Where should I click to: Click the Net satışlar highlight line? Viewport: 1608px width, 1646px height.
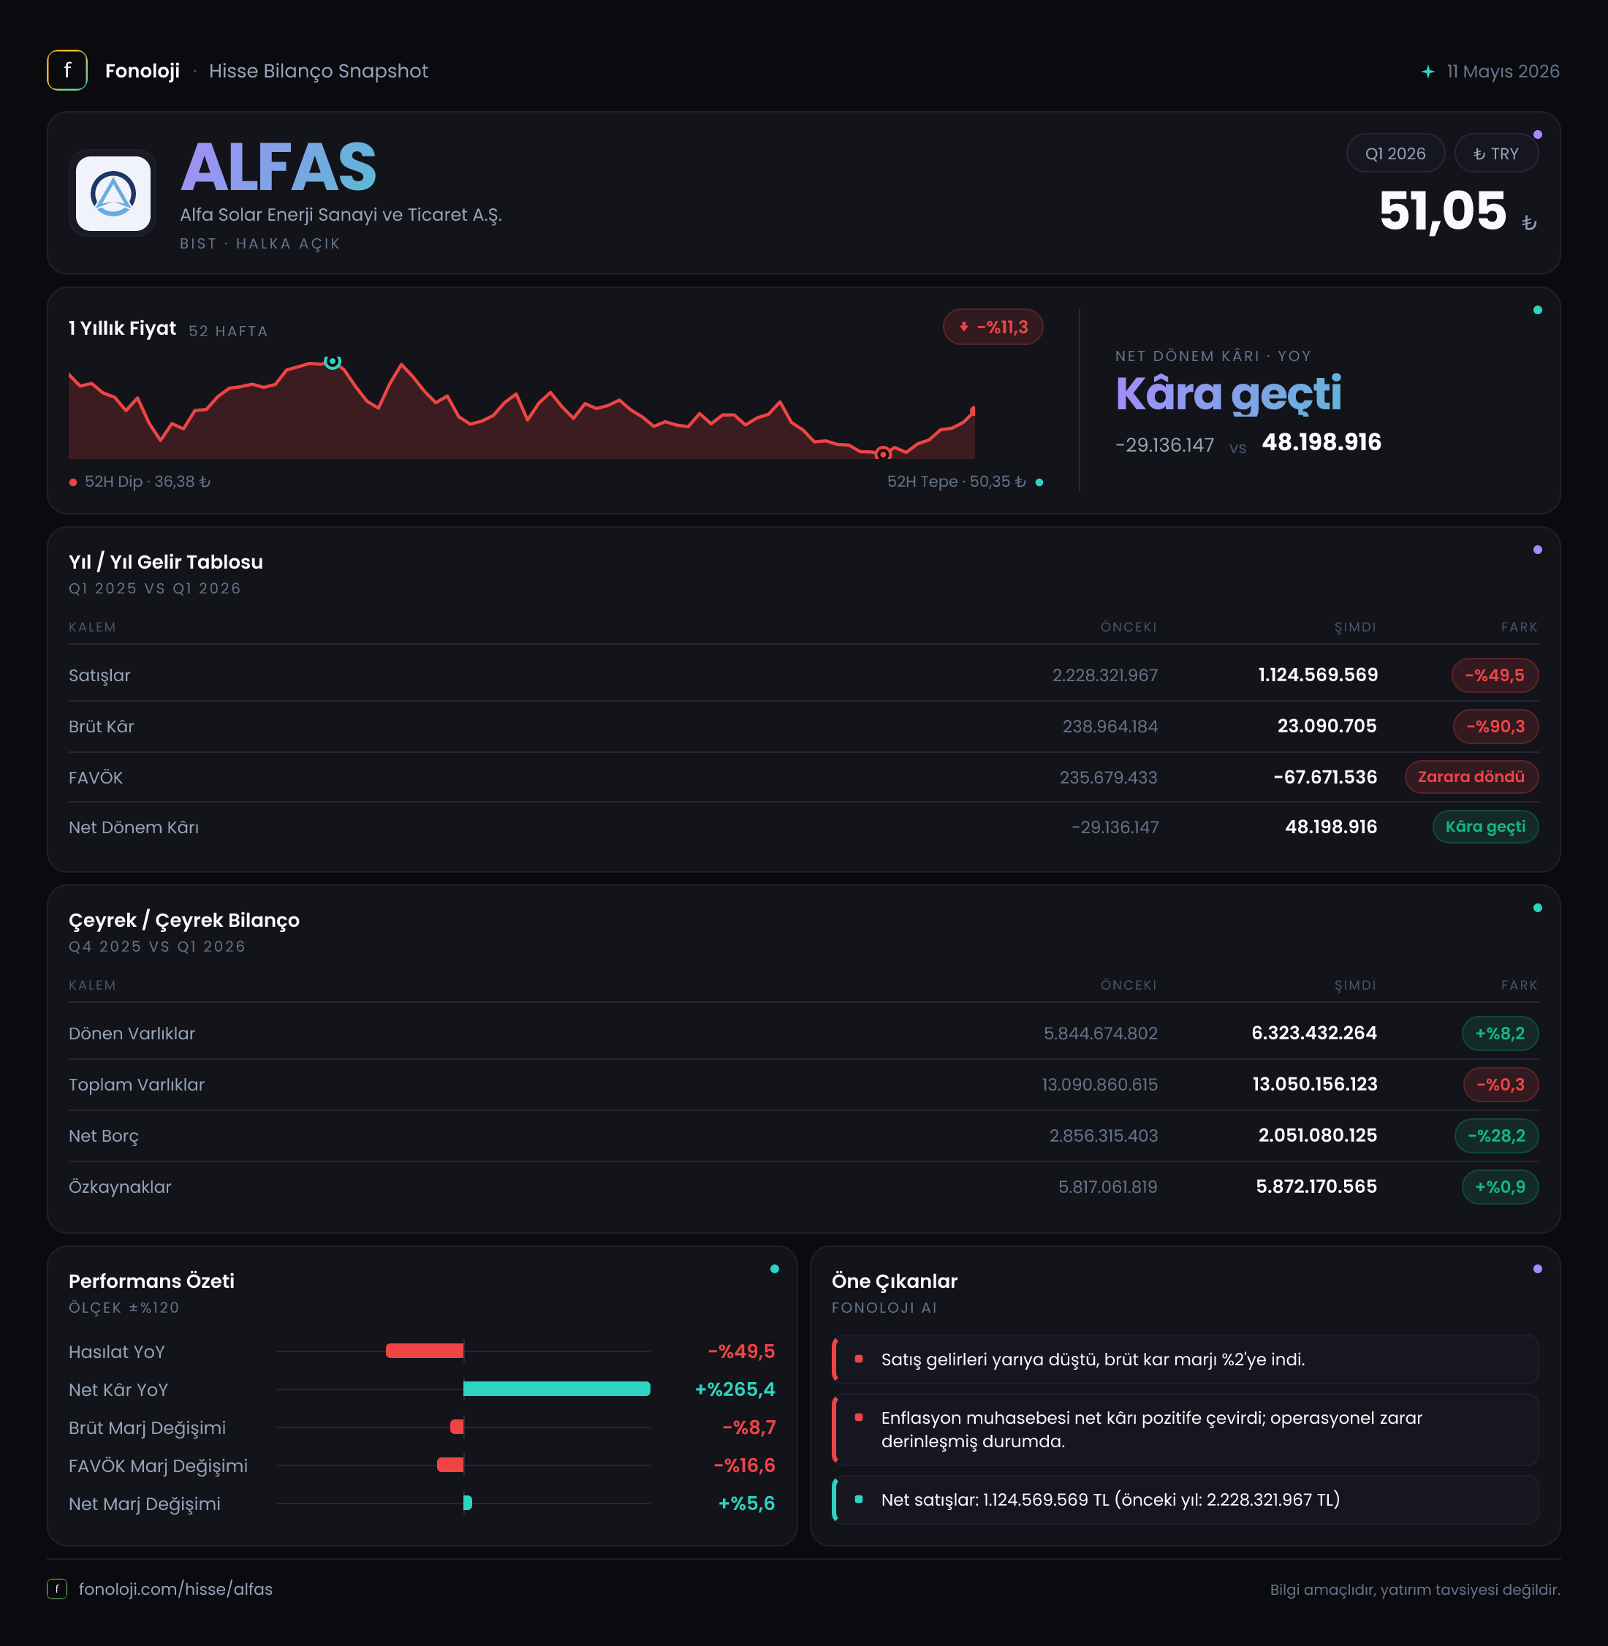(x=1185, y=1499)
